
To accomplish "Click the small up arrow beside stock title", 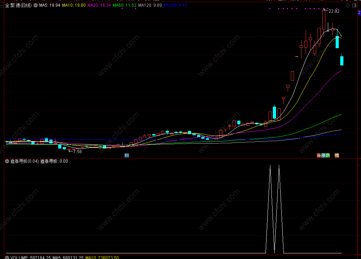I will tap(2, 5).
